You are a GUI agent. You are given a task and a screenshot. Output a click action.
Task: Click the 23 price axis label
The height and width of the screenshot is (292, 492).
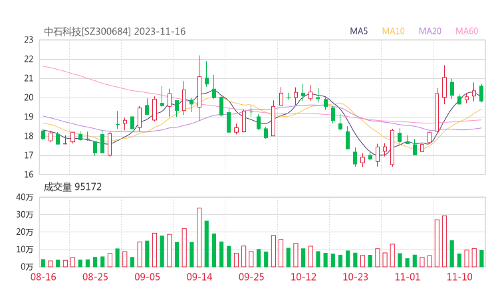(29, 40)
